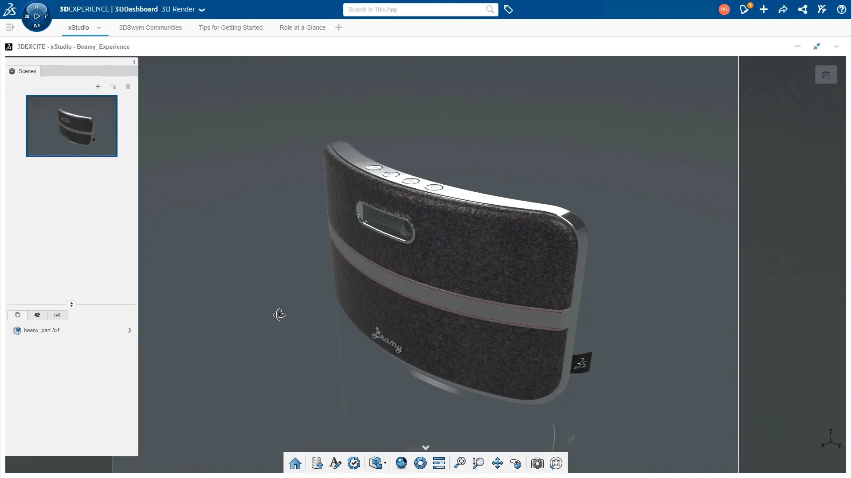Switch to Tips for Getting Started tab
The image size is (851, 478).
tap(231, 27)
